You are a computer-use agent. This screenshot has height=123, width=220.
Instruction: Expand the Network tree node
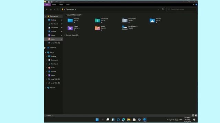pos(45,88)
